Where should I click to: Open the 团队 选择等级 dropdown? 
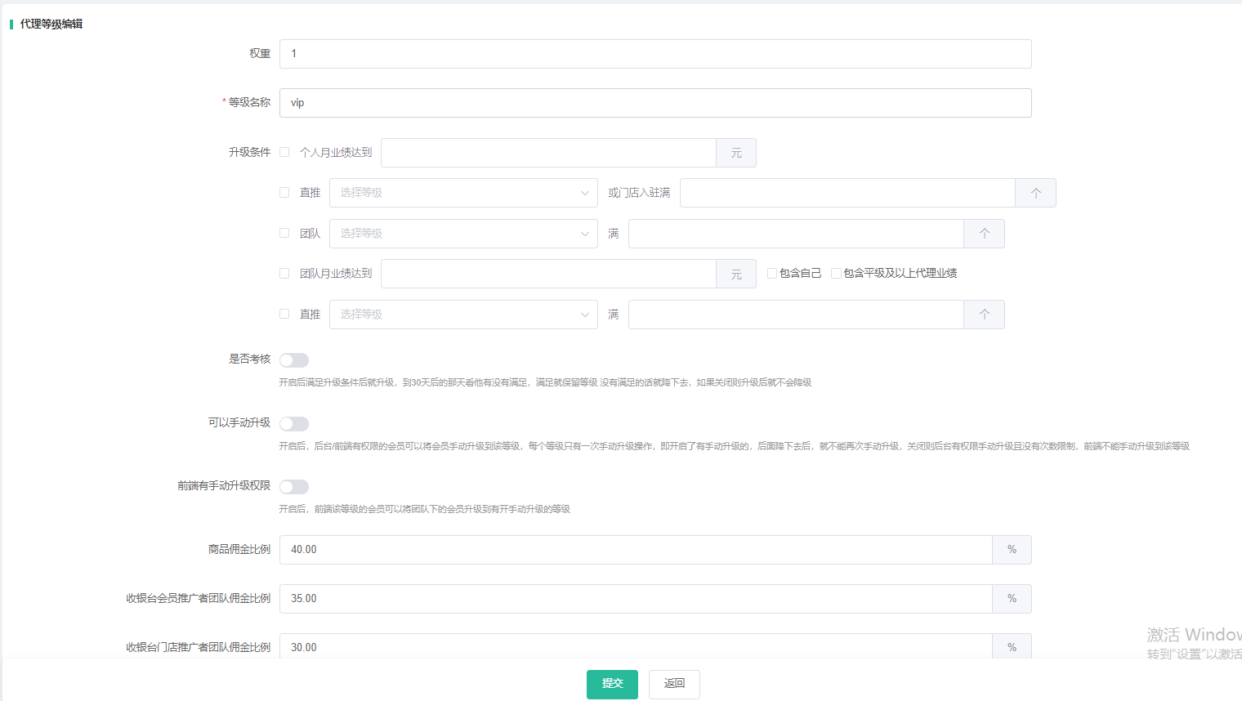[x=462, y=234]
